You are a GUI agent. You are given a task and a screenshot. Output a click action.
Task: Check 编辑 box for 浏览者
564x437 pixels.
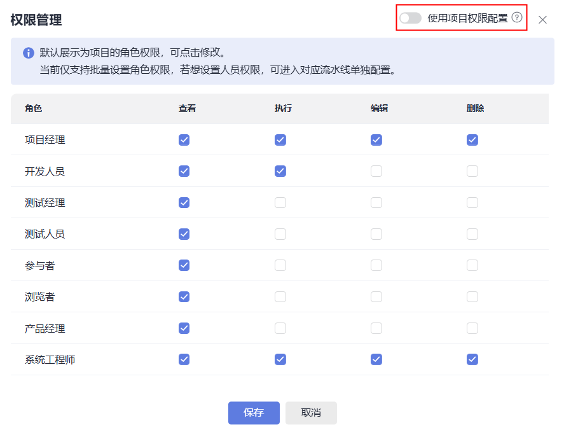click(x=376, y=297)
